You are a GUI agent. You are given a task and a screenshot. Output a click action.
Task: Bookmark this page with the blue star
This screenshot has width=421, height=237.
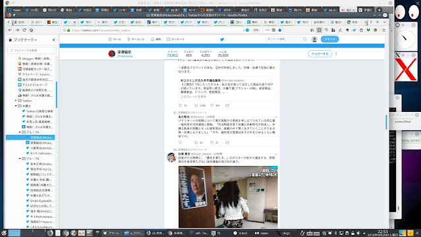tap(280, 30)
